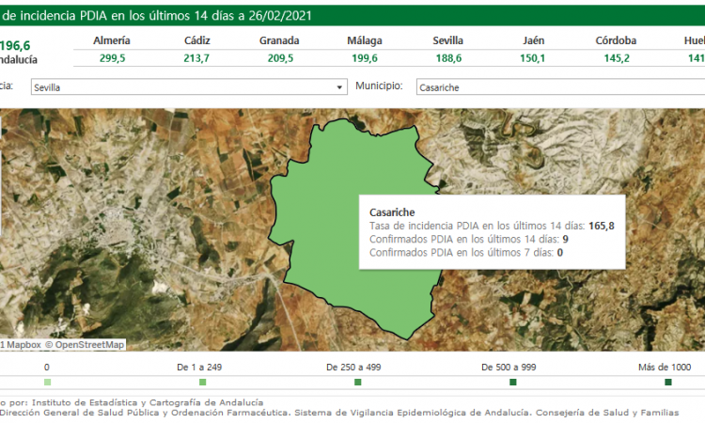Click the 'Más de 1000' legend swatch
This screenshot has height=423, width=705.
point(667,383)
